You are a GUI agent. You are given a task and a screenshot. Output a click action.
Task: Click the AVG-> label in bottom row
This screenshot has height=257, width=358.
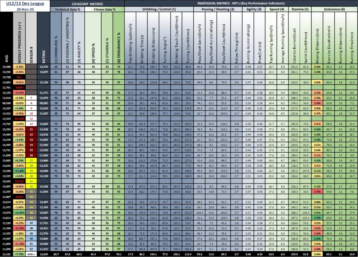(31, 254)
